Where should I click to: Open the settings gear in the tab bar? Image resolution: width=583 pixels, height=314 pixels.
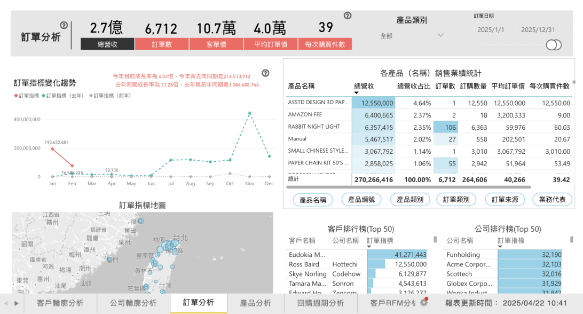coord(424,302)
